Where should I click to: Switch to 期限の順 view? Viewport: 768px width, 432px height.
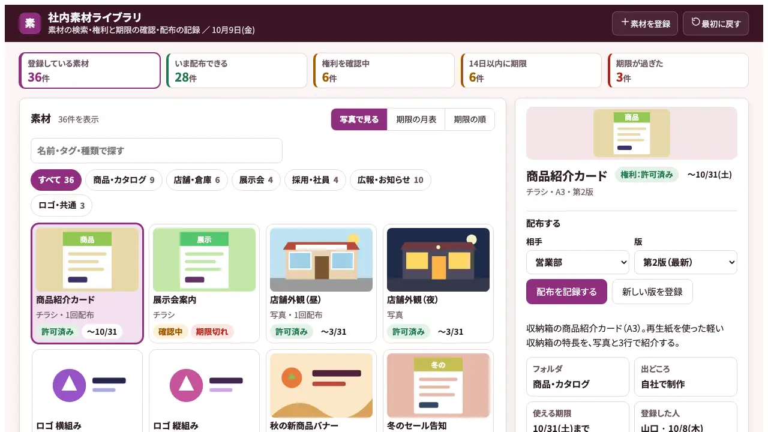pos(470,119)
